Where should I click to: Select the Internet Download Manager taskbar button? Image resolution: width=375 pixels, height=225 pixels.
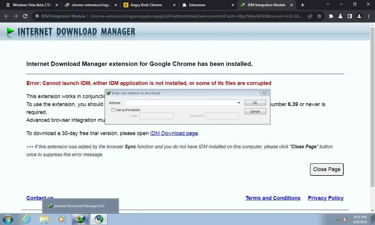(81, 219)
